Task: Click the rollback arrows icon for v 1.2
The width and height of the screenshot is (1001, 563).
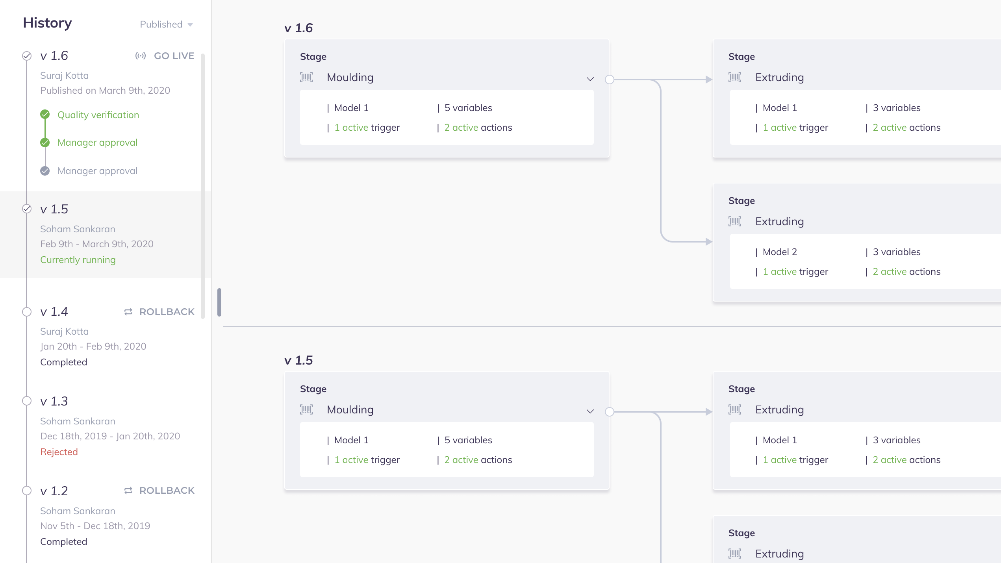Action: pos(128,491)
